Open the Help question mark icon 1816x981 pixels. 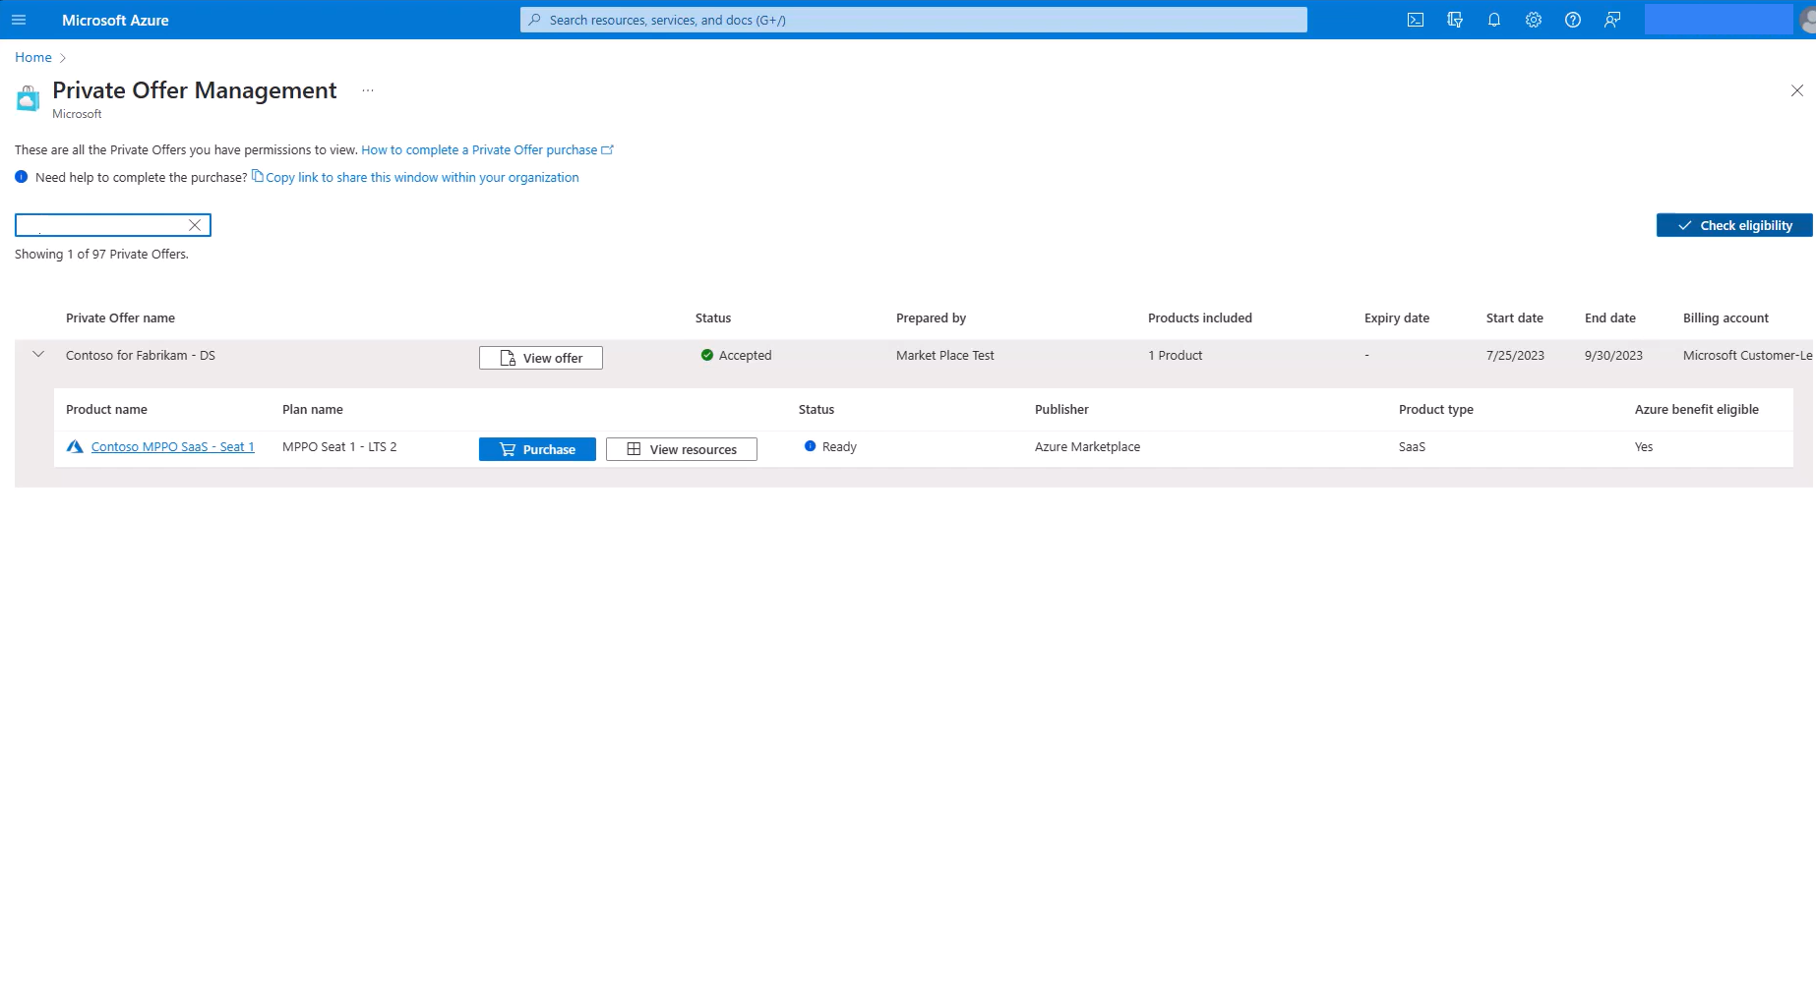click(x=1573, y=20)
